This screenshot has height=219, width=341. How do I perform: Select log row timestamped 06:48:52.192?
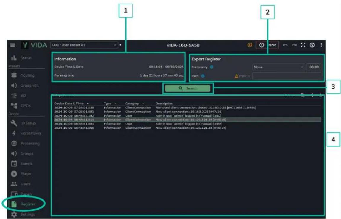pos(188,116)
